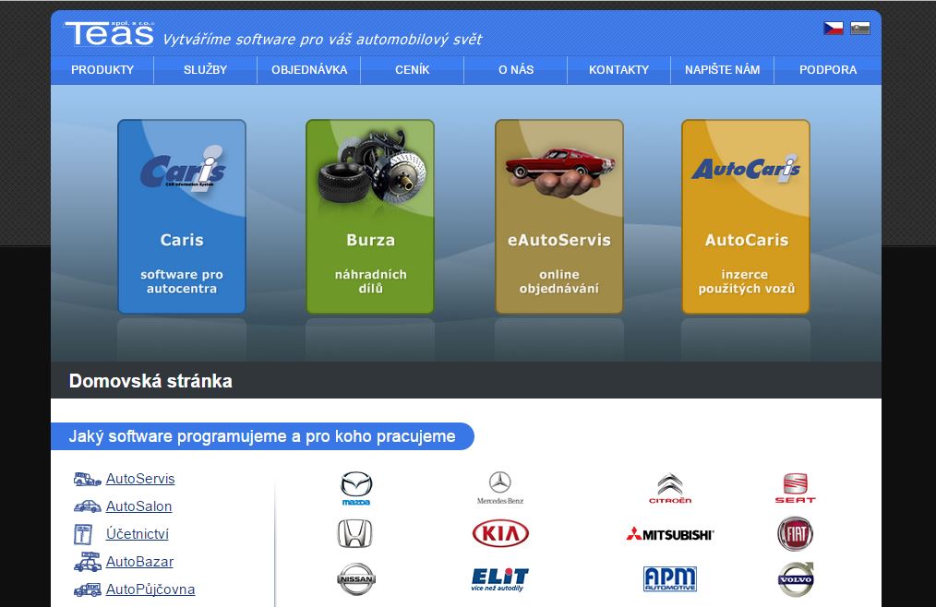Open the KONTAKTY page from the navigation
Image resolution: width=936 pixels, height=607 pixels.
[x=618, y=70]
